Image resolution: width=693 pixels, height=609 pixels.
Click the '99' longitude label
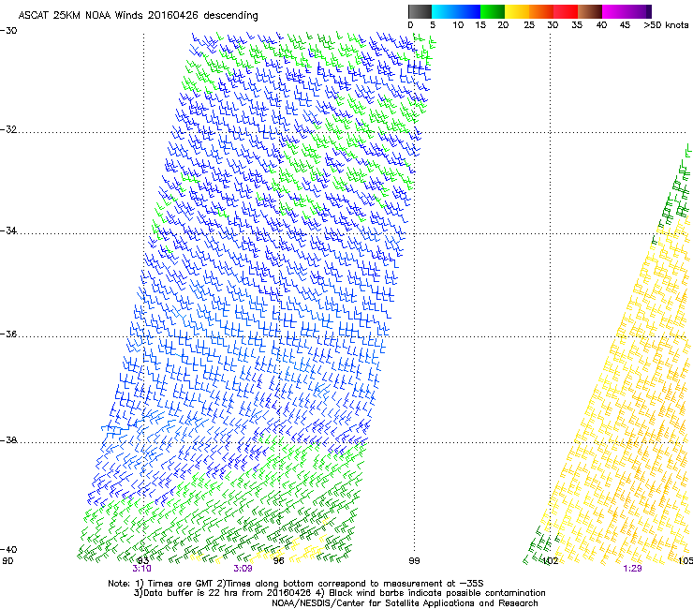tap(414, 561)
